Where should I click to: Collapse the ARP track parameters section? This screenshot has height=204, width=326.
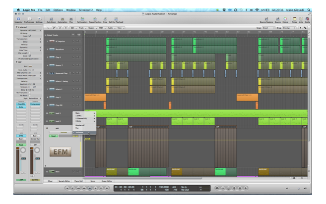(x=16, y=62)
